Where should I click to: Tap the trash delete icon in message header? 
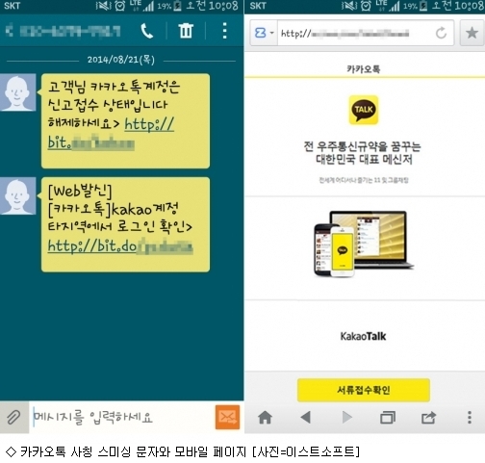[186, 31]
